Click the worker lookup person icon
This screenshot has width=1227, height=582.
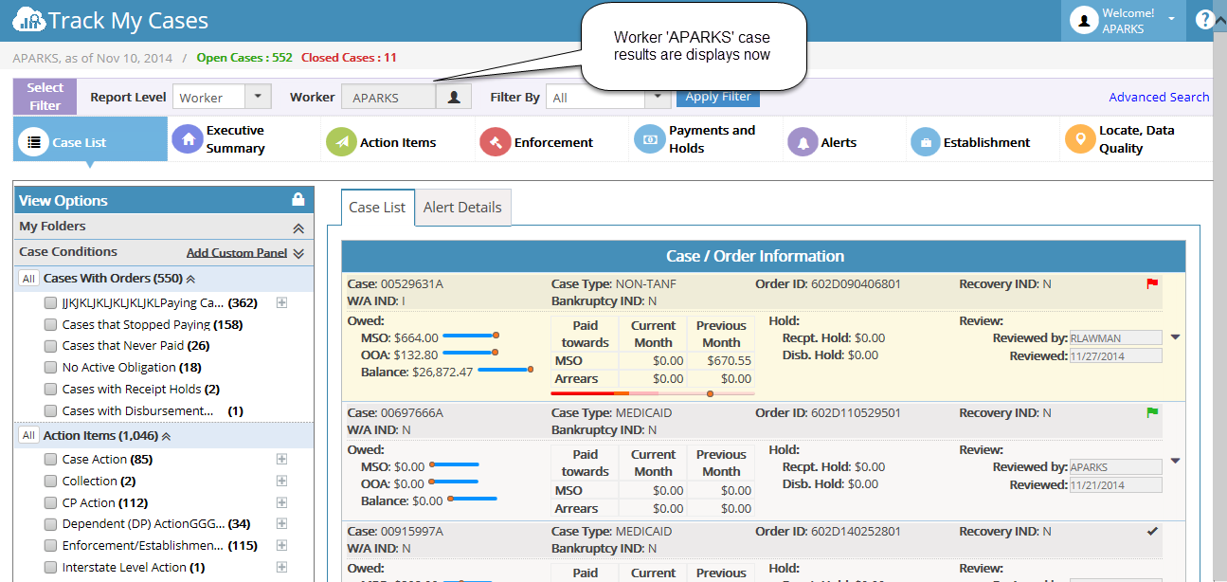[454, 97]
